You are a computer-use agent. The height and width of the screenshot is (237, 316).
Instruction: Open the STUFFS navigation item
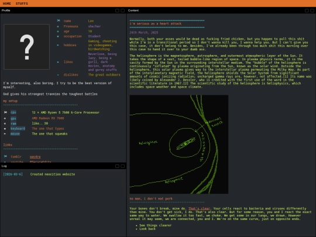22,4
